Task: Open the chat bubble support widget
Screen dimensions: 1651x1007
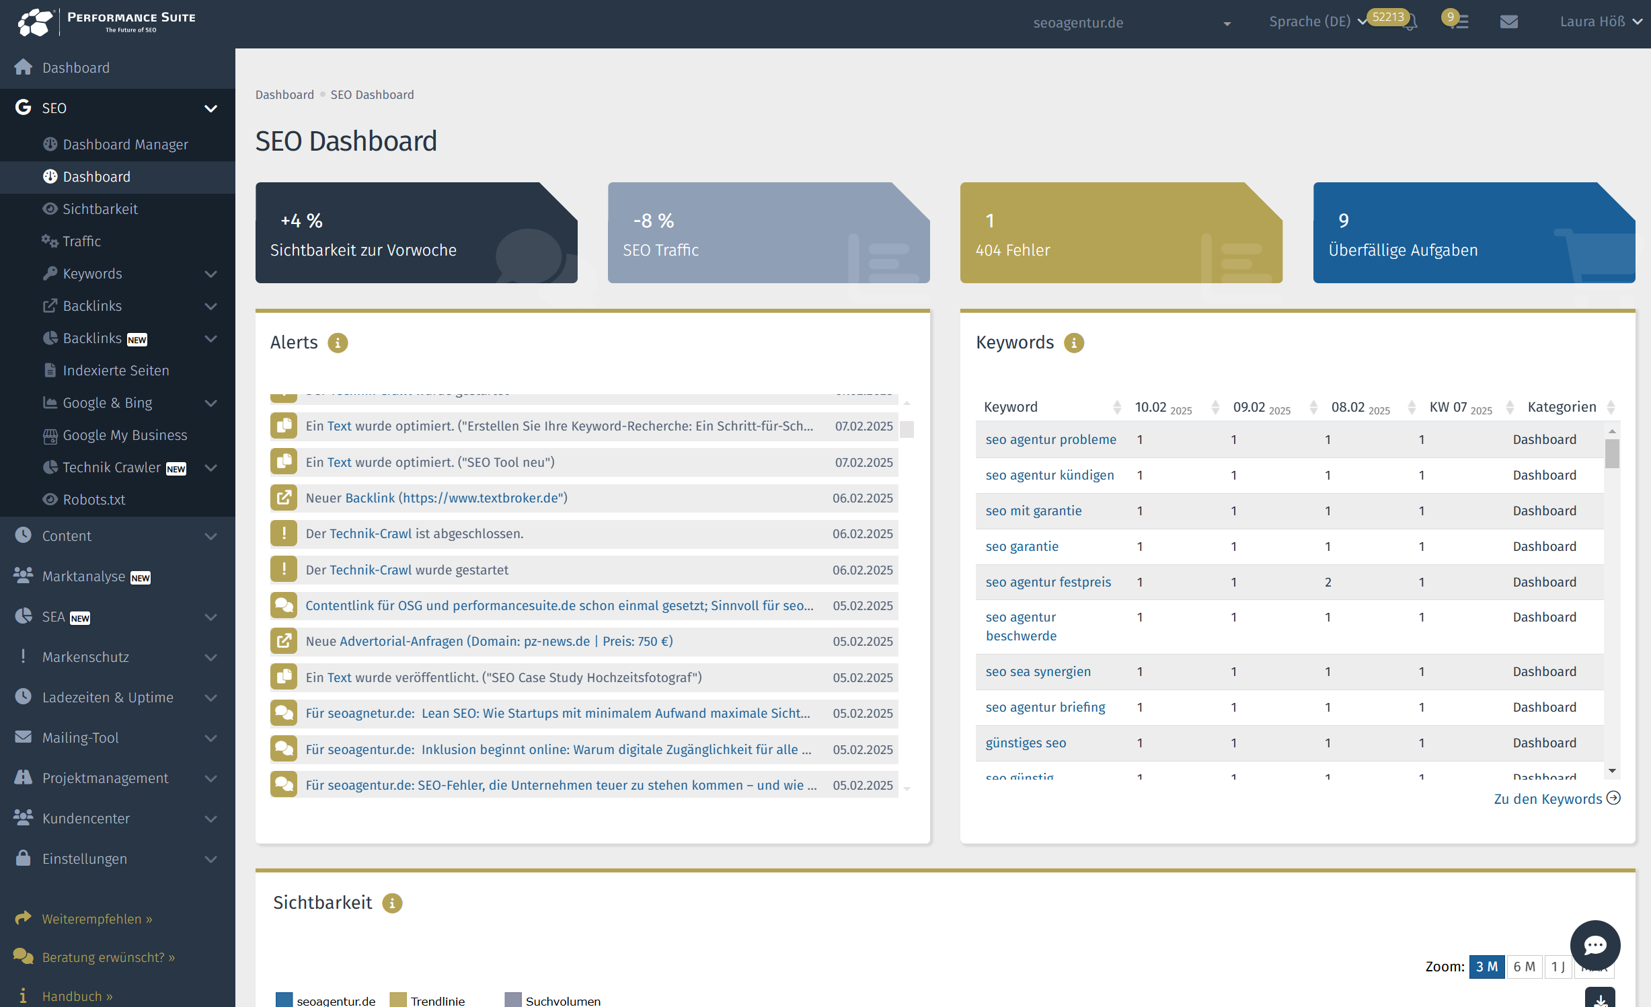Action: [x=1595, y=945]
